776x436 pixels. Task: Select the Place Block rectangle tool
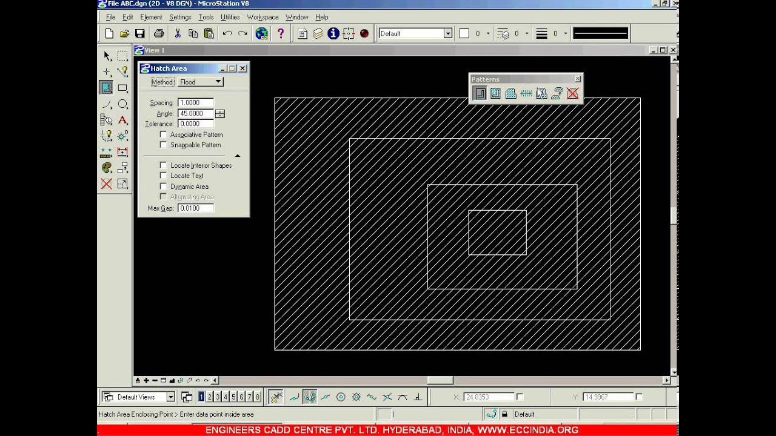(122, 88)
